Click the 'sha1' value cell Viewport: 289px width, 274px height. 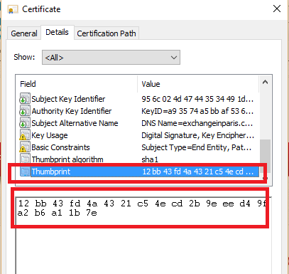[150, 159]
